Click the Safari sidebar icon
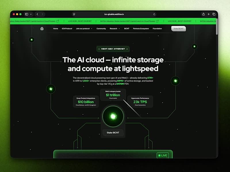The height and width of the screenshot is (172, 230). [27, 14]
